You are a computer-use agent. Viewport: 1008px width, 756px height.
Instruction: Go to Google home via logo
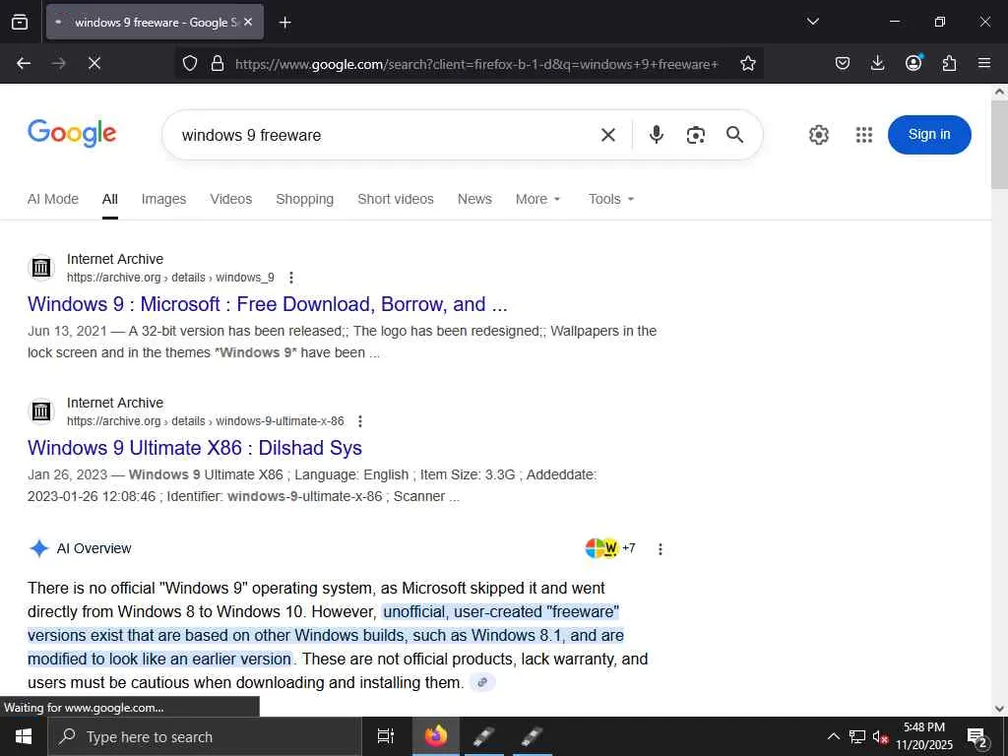tap(72, 133)
